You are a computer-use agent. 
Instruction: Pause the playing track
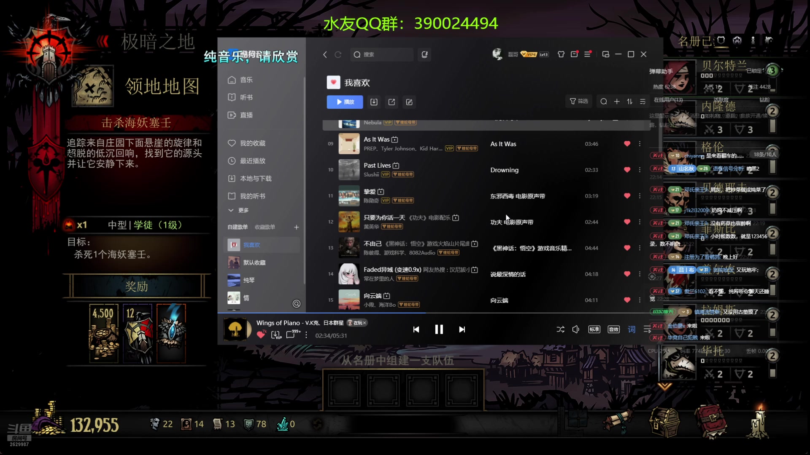[439, 329]
